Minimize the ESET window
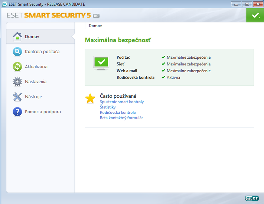The image size is (264, 204). point(236,4)
